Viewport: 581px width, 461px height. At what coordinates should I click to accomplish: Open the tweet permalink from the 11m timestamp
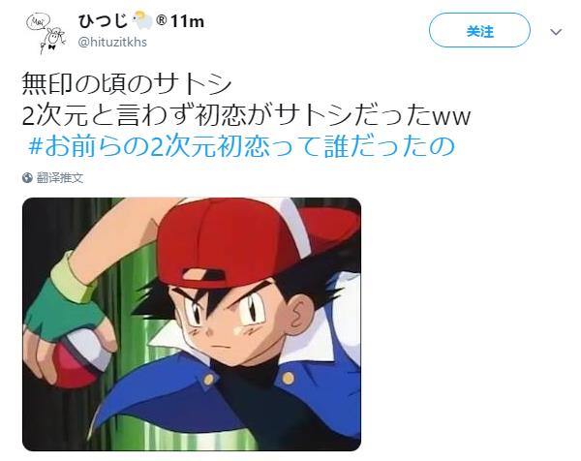tap(188, 21)
